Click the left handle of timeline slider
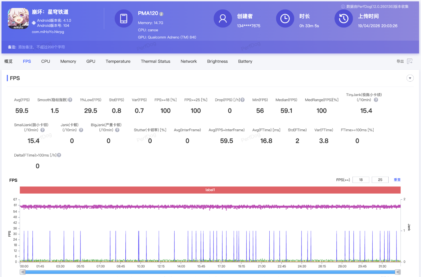The height and width of the screenshot is (277, 421). pos(23,272)
